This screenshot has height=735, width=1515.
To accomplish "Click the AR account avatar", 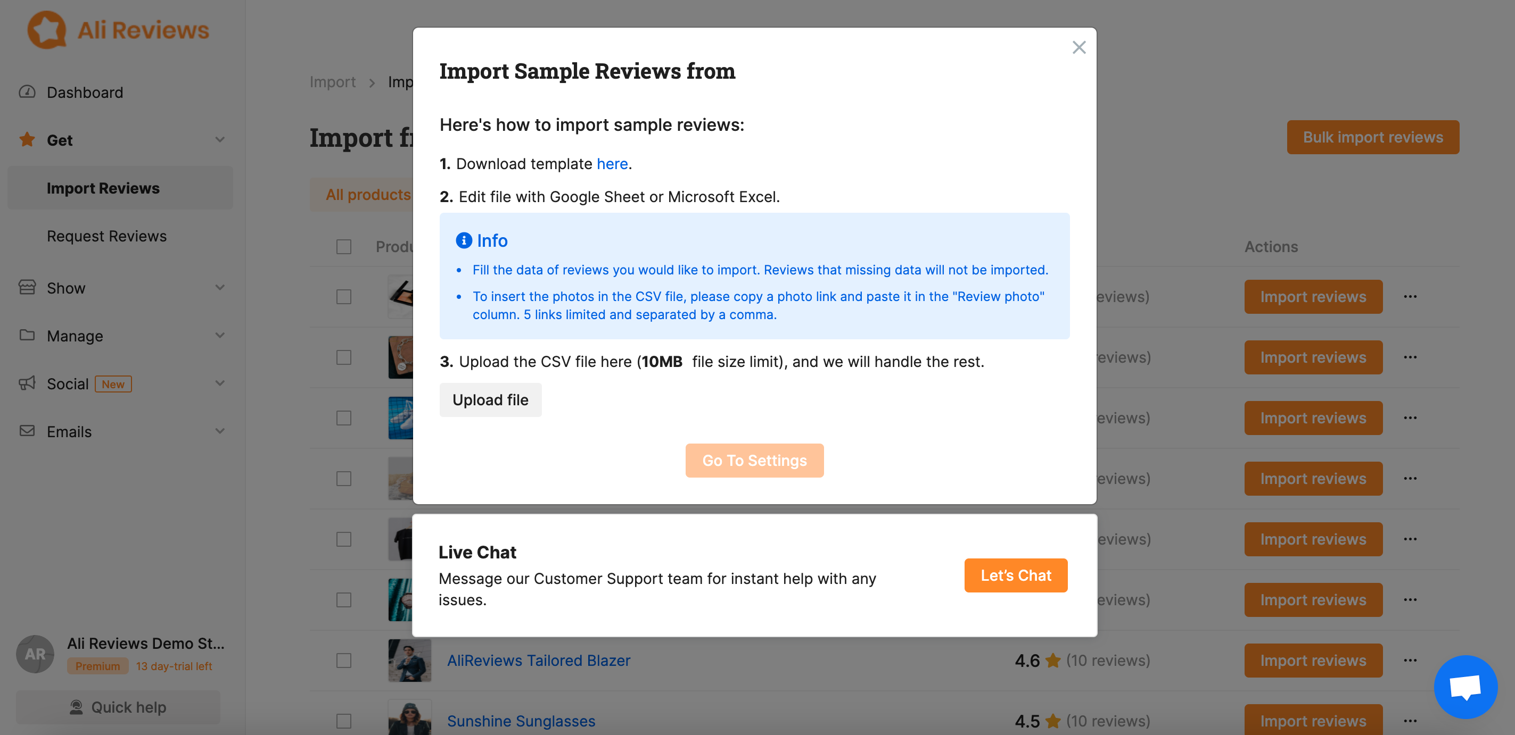I will click(x=35, y=654).
